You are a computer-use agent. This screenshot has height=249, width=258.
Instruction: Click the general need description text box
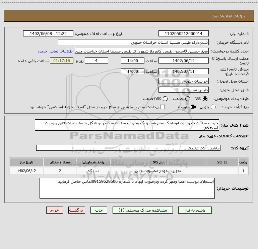(127, 125)
